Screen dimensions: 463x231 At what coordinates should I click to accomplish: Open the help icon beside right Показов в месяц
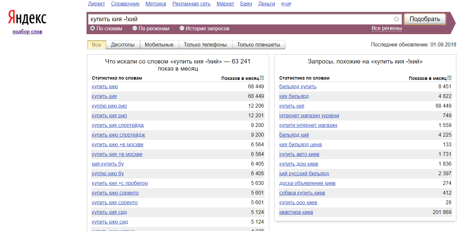click(x=449, y=78)
